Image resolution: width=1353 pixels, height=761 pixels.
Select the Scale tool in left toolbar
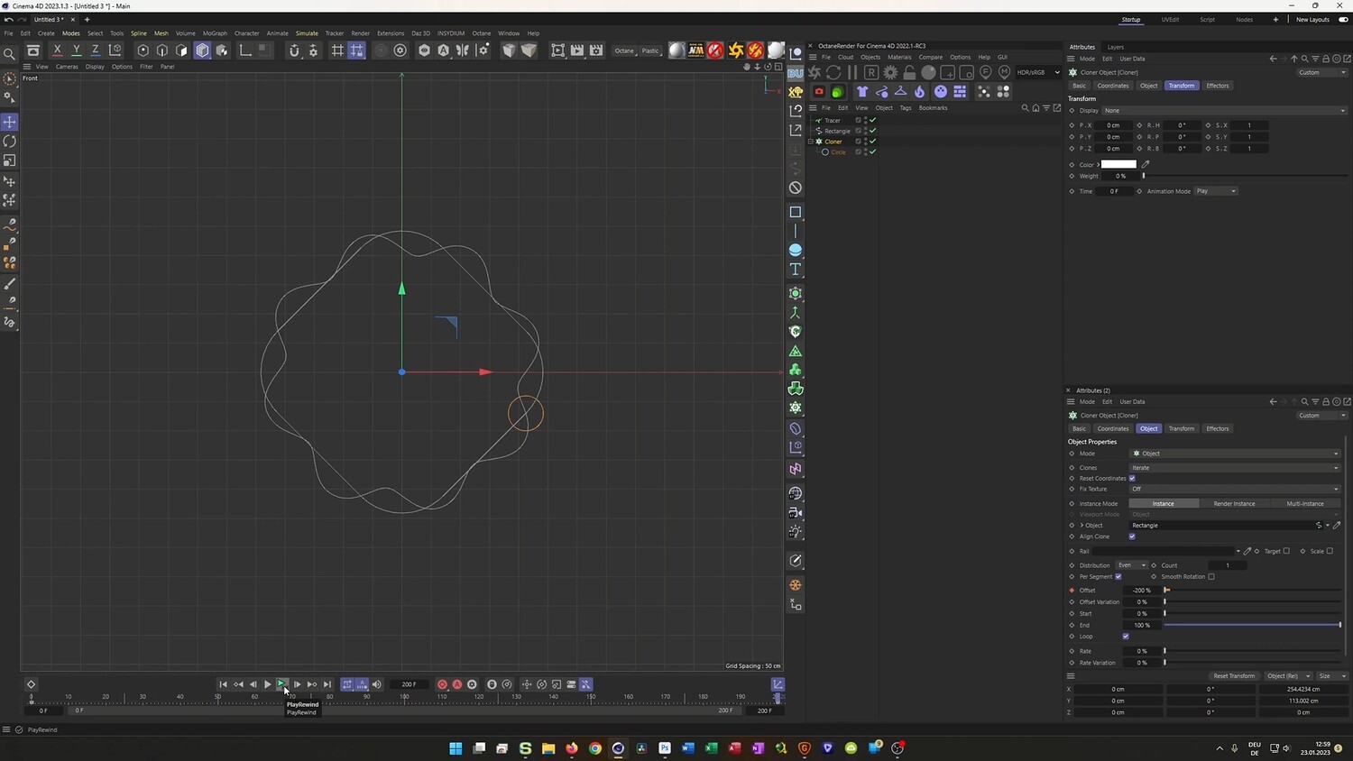10,160
